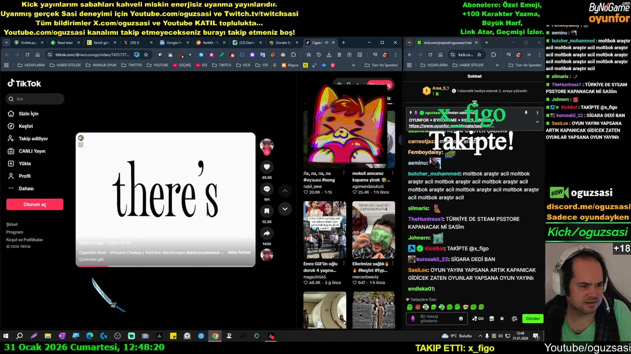This screenshot has height=354, width=631.
Task: Open Emre Gül'ün oğlu doruk video thumbnail
Action: (x=324, y=230)
